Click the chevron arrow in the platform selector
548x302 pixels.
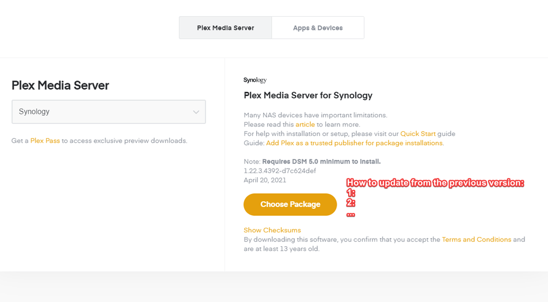coord(196,112)
